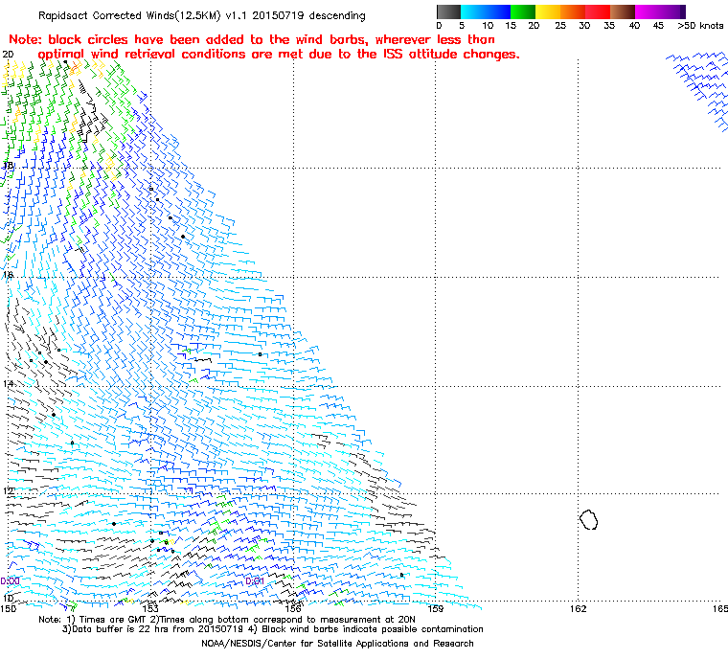Screen dimensions: 728x659
Task: Click the longitude label '162'
Action: click(578, 608)
